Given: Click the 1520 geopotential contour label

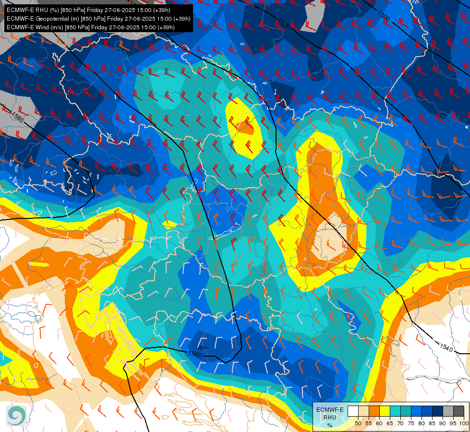Looking at the screenshot, I should tap(284, 24).
